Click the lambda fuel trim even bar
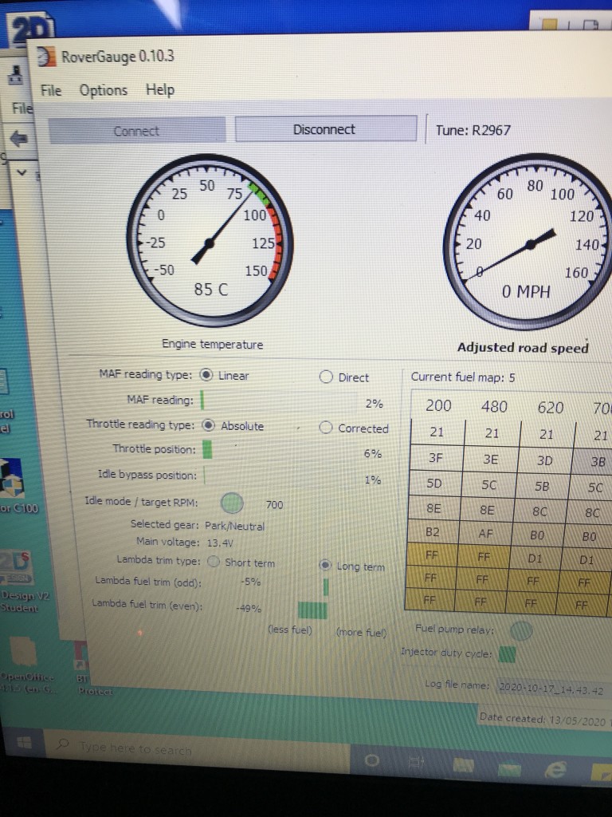This screenshot has width=612, height=817. [312, 610]
